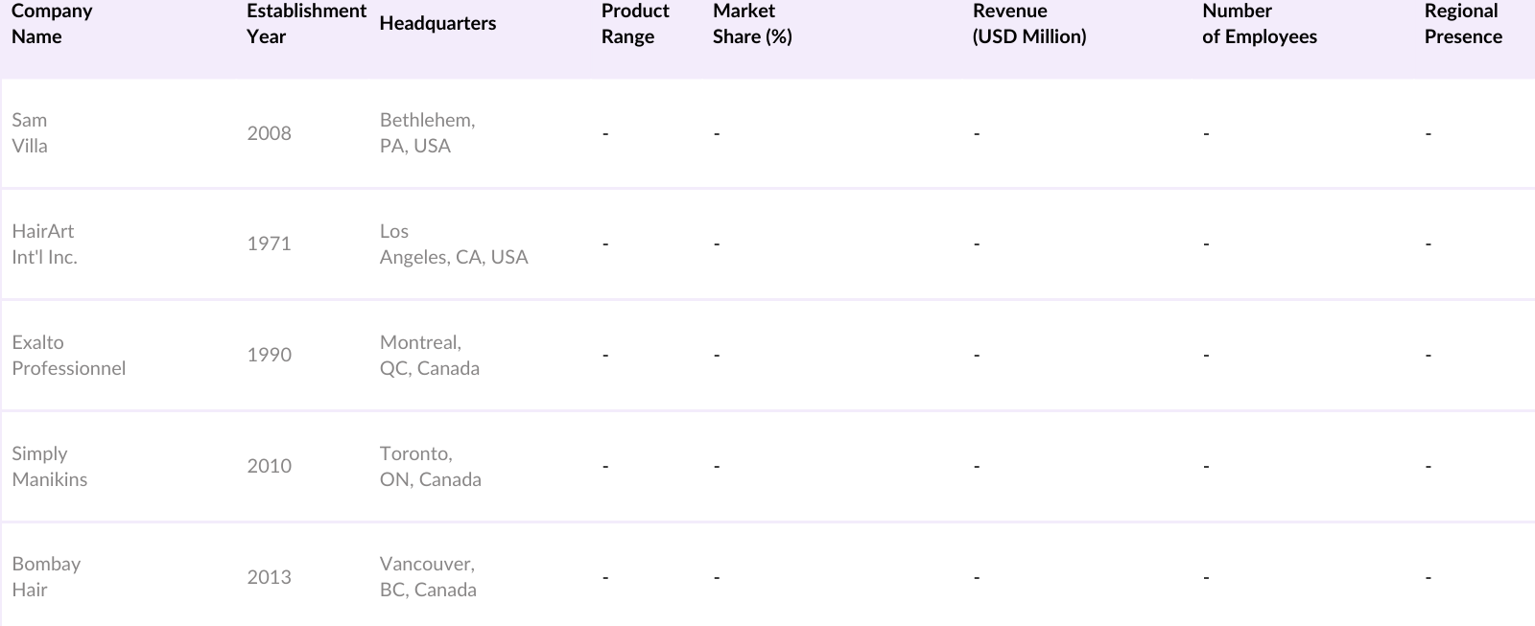Screen dimensions: 1535x626
Task: Select the Simply Manikins company cell
Action: click(49, 467)
